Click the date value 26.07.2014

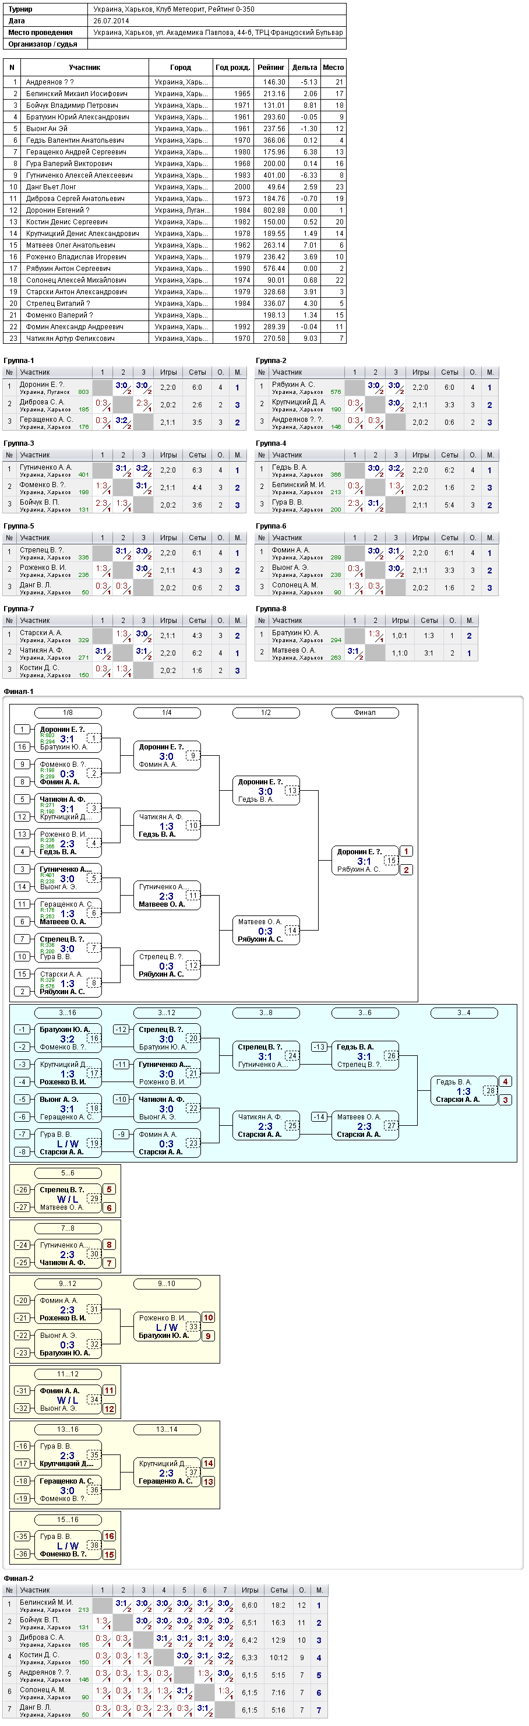point(111,21)
